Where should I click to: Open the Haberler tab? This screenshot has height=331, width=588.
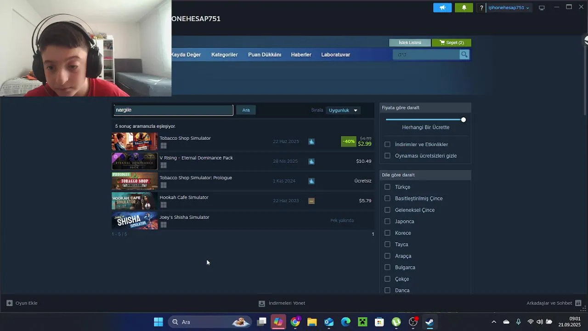pyautogui.click(x=301, y=55)
